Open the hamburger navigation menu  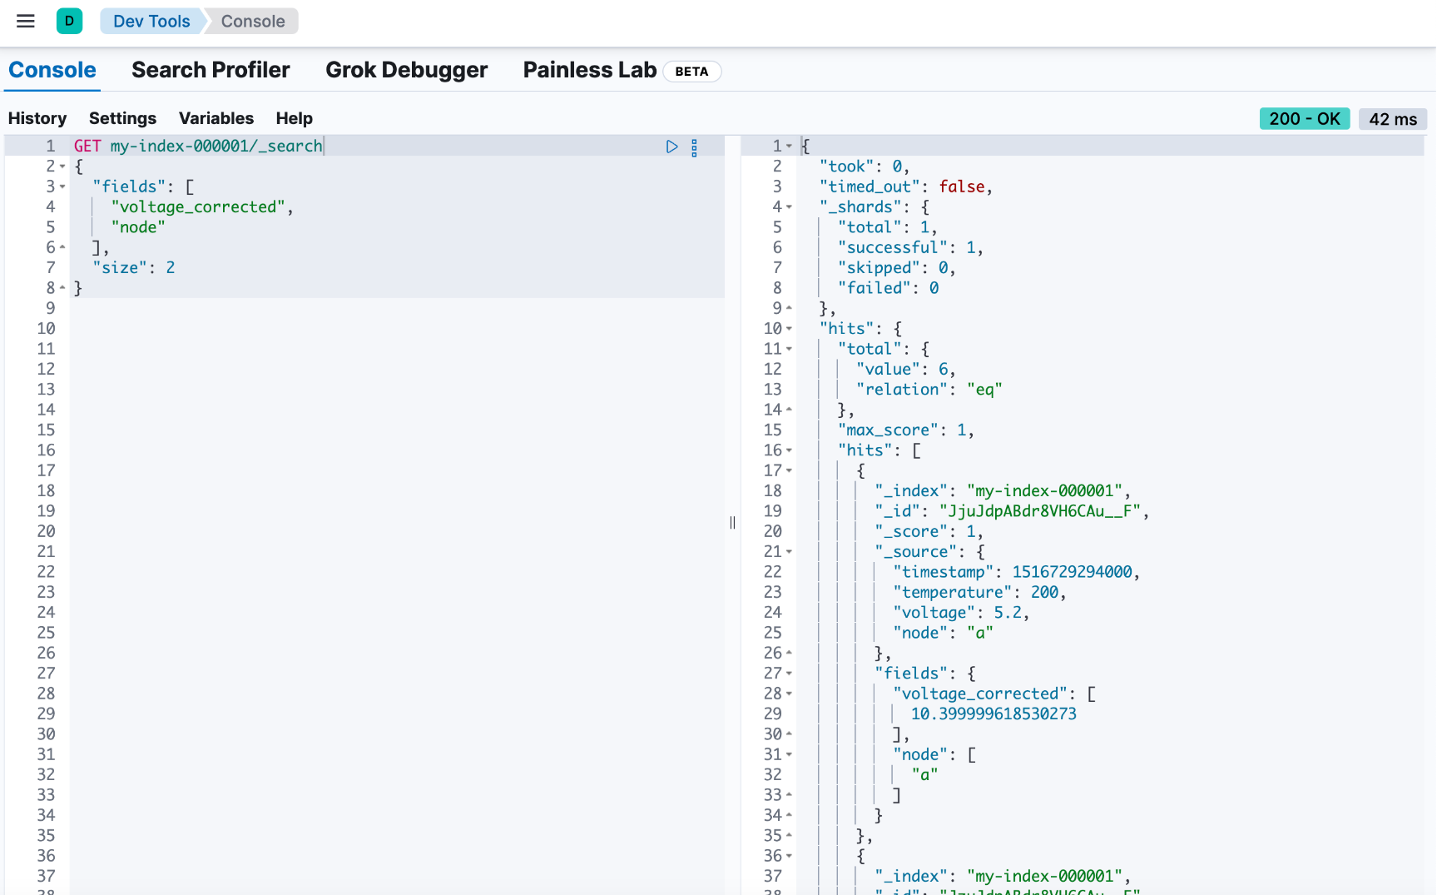coord(26,22)
